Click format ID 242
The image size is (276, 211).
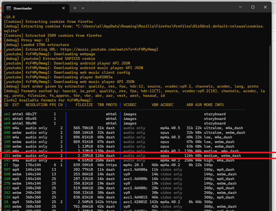(7, 193)
